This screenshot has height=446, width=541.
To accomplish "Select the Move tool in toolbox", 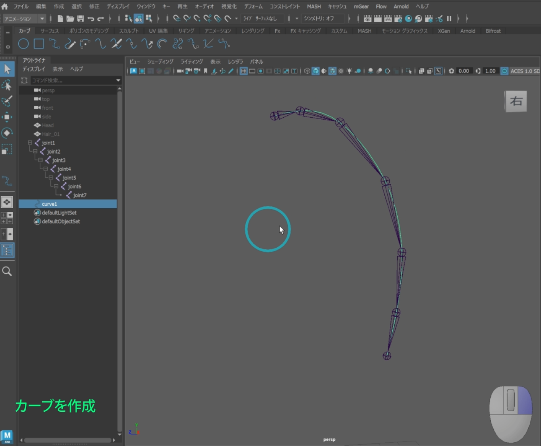I will (x=7, y=117).
